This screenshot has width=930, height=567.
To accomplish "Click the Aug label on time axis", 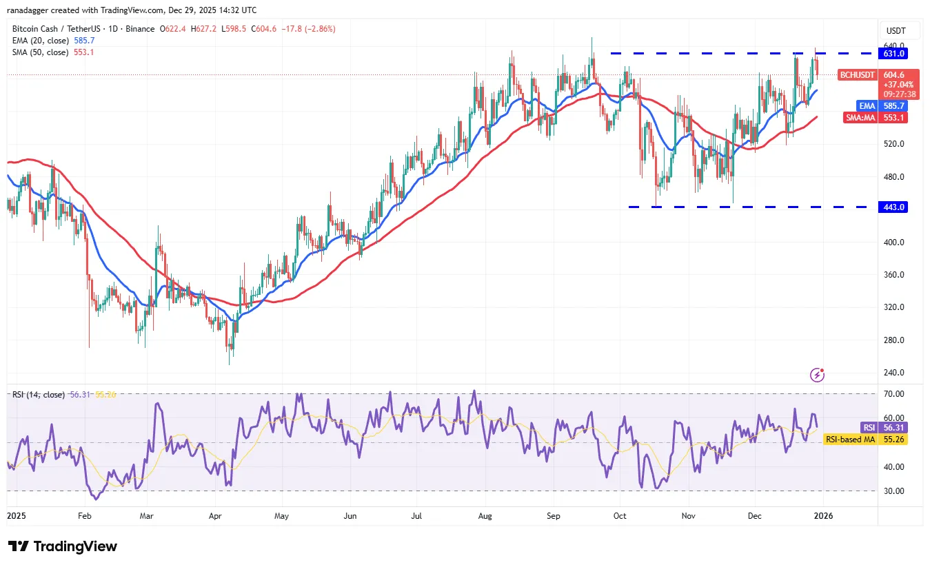I will (485, 515).
